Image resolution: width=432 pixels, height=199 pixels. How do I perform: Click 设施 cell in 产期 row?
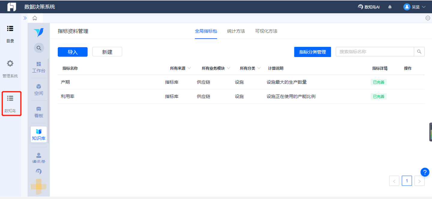click(x=239, y=82)
